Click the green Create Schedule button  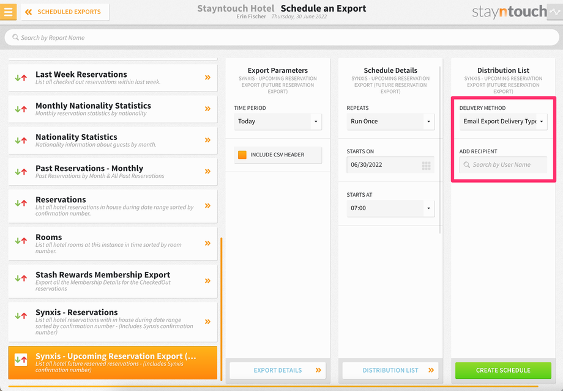pyautogui.click(x=503, y=370)
